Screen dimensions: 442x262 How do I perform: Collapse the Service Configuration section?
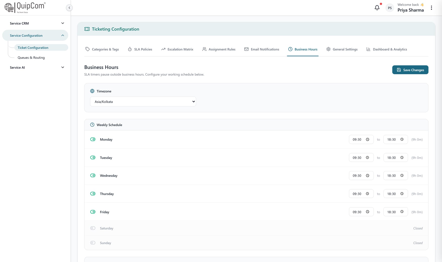pyautogui.click(x=35, y=35)
